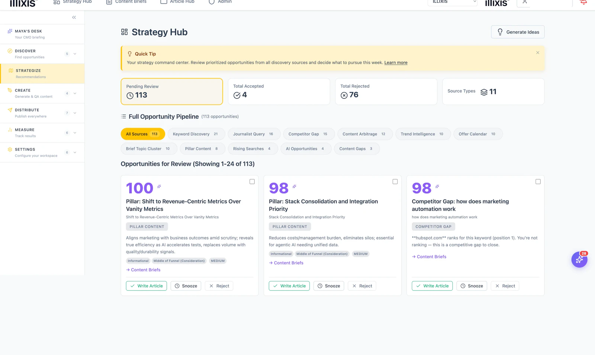The height and width of the screenshot is (355, 595).
Task: Open Content Briefs link on Competitor Gap card
Action: (x=429, y=257)
